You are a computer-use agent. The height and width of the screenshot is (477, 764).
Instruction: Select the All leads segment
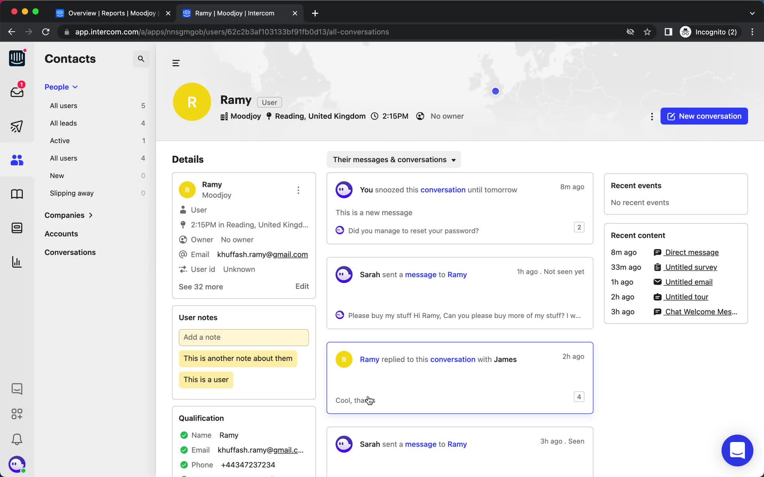(x=97, y=123)
